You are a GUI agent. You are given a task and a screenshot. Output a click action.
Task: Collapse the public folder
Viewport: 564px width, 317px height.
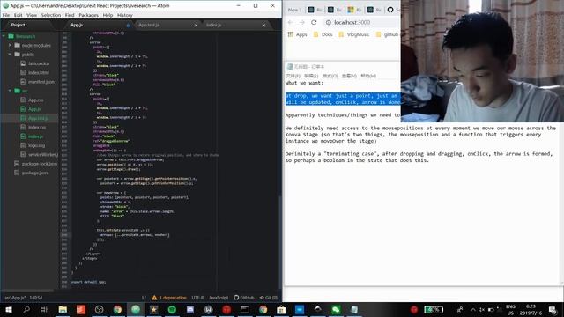[x=10, y=55]
